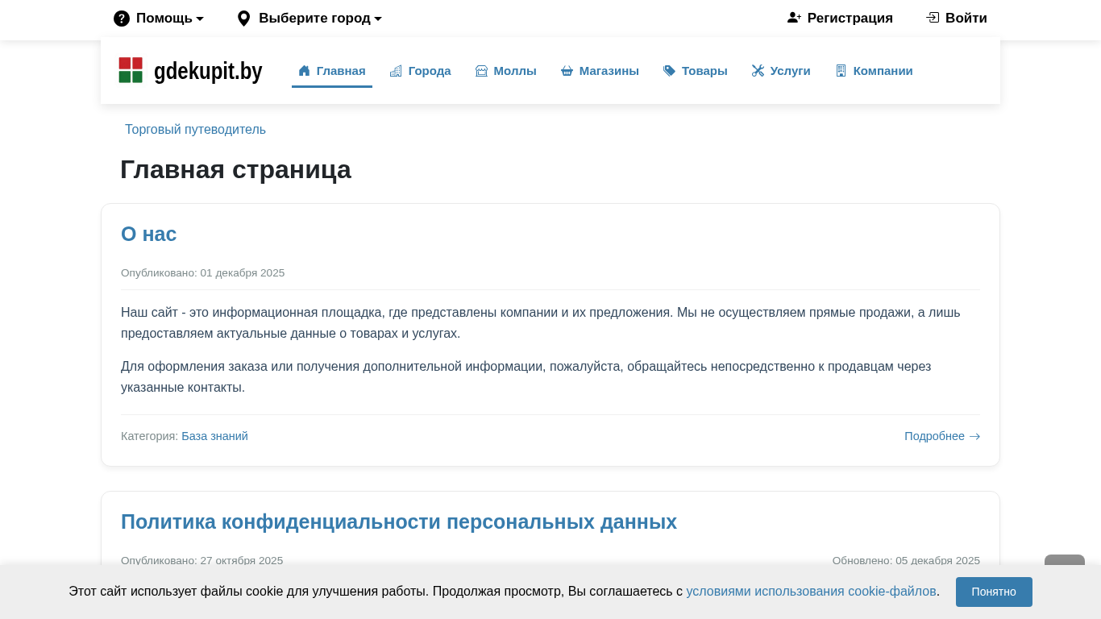Screen dimensions: 1101x619
Task: Click the red-green gdekupit.by logo squares
Action: point(131,70)
